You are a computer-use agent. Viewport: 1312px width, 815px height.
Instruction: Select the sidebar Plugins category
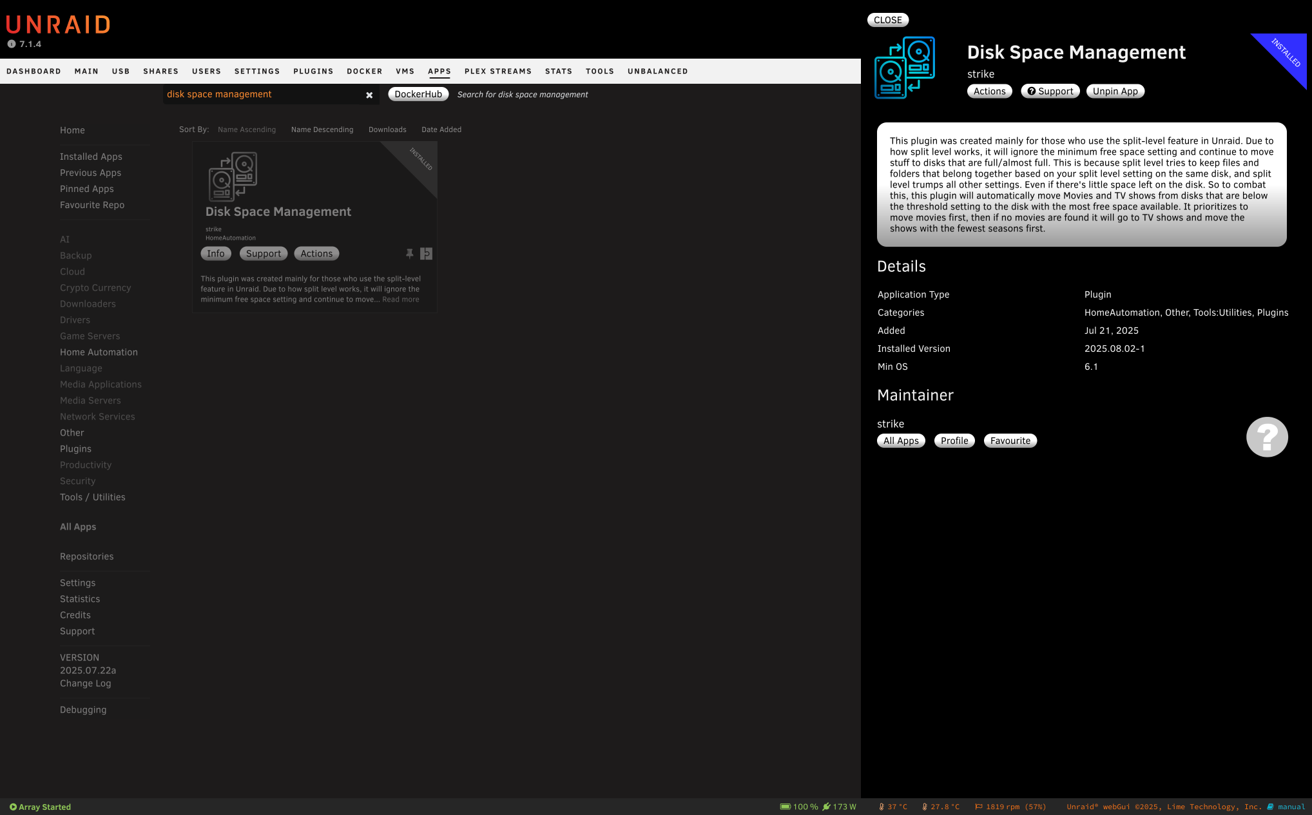pyautogui.click(x=75, y=449)
